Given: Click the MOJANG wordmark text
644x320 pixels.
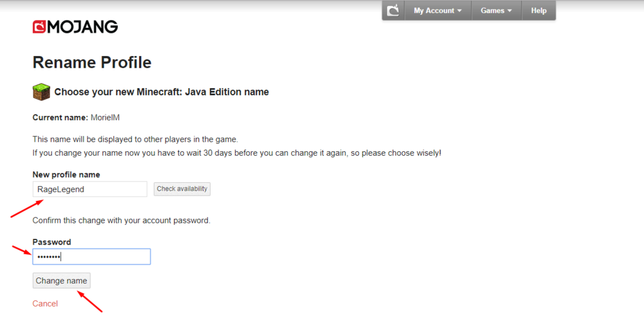Looking at the screenshot, I should 83,26.
